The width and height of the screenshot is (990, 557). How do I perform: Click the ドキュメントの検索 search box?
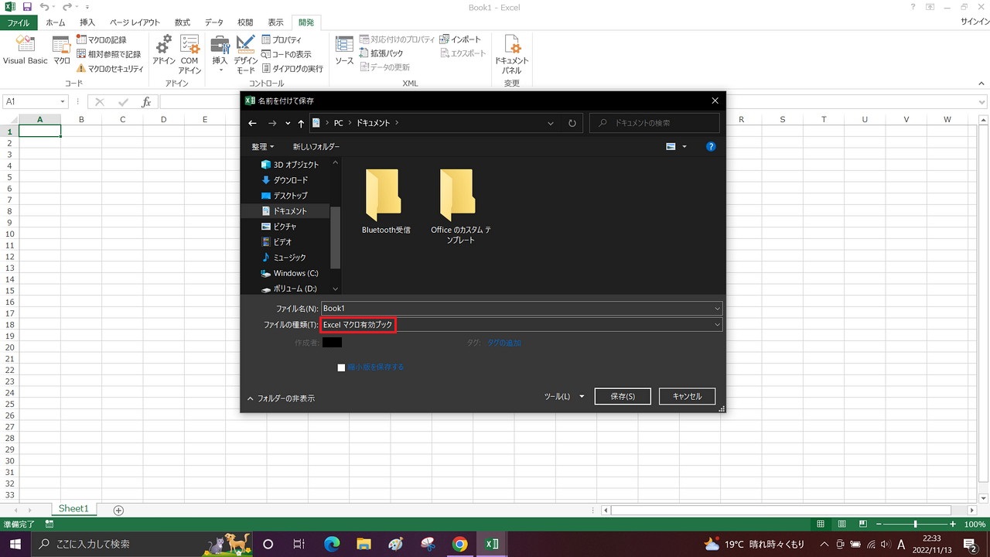tap(654, 123)
